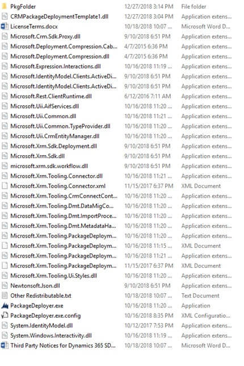Select the PackageDeployer.exe.config file name
Image resolution: width=244 pixels, height=366 pixels.
click(45, 316)
